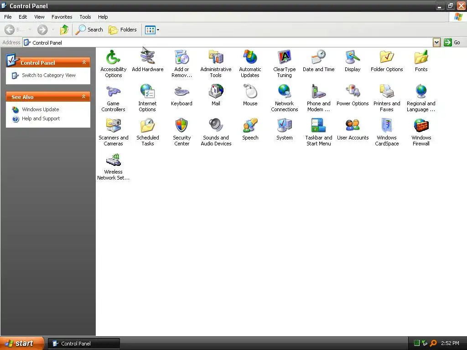This screenshot has height=350, width=467.
Task: Click the green system tray icon
Action: 417,343
